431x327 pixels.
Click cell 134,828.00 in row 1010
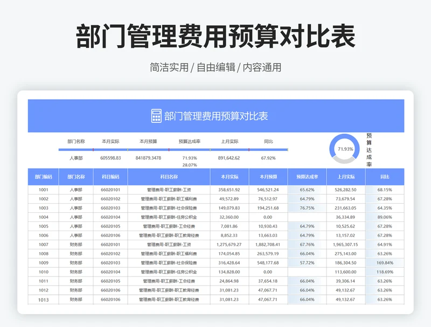point(230,272)
